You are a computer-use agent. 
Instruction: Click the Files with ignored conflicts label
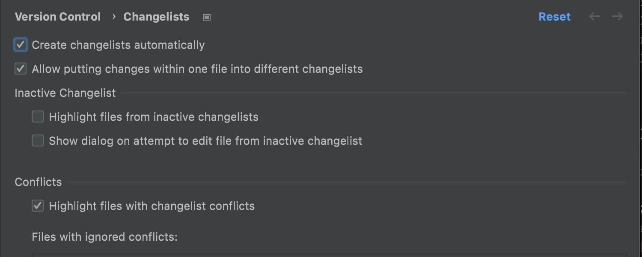click(104, 237)
